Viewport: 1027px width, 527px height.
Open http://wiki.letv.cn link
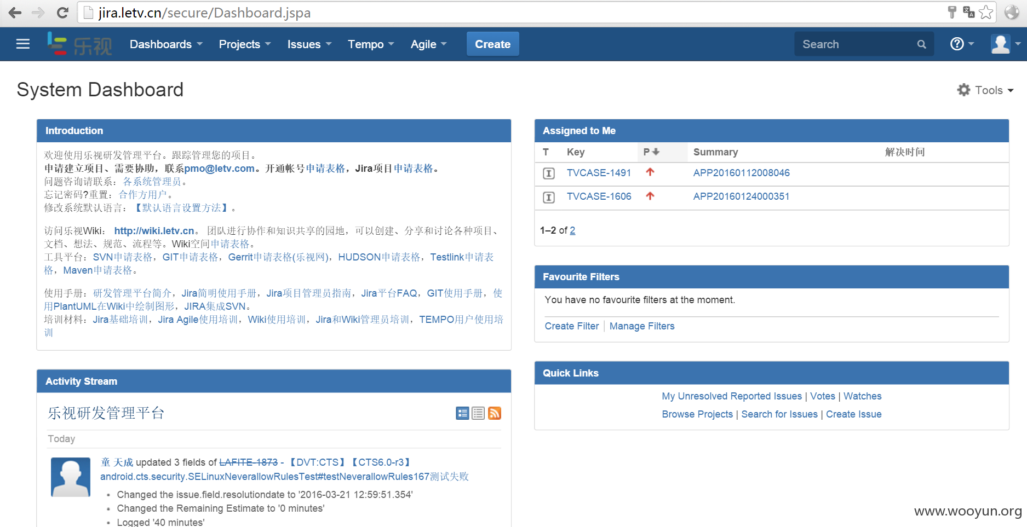pos(154,231)
